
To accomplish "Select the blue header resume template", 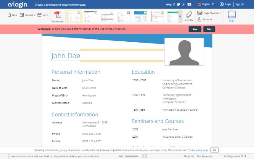I will [x=141, y=16].
